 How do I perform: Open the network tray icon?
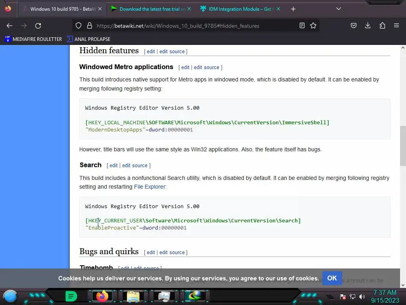352,297
